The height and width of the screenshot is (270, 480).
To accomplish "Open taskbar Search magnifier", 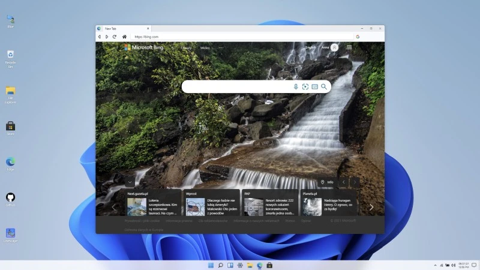I will click(x=220, y=265).
